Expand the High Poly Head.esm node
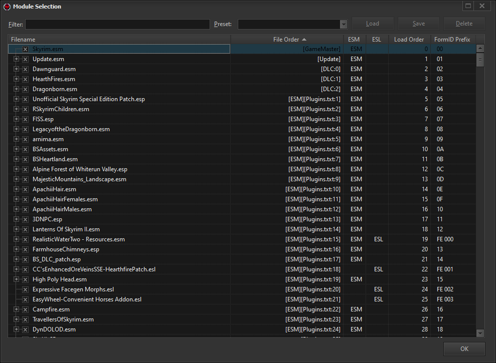Screen dimensions: 496x363 pyautogui.click(x=16, y=279)
